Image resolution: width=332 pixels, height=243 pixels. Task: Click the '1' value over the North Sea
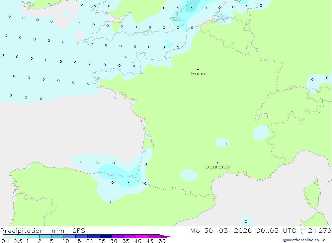click(192, 8)
